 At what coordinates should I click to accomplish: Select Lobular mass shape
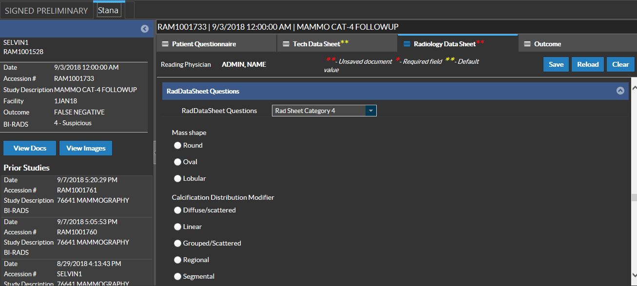178,179
